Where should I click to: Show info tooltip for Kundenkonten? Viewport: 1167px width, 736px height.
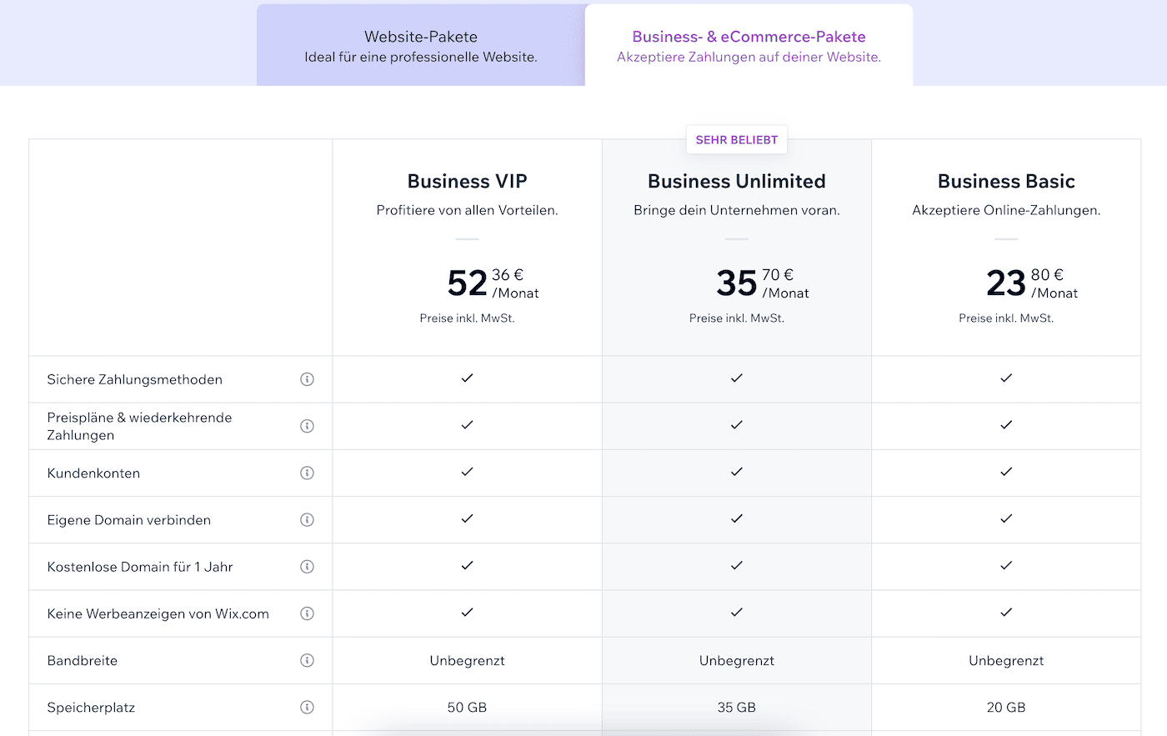click(x=307, y=473)
